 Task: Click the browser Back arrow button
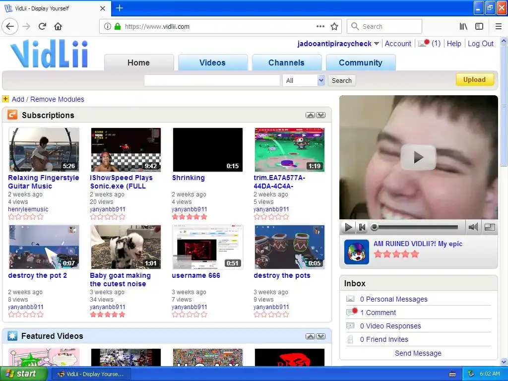click(x=10, y=26)
